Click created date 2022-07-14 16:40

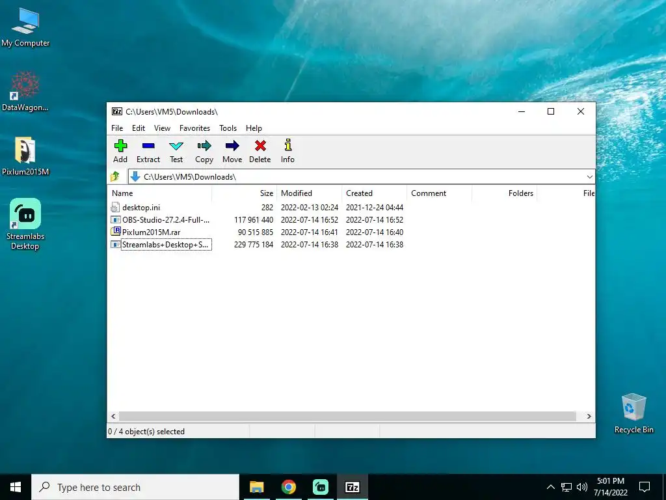(375, 232)
